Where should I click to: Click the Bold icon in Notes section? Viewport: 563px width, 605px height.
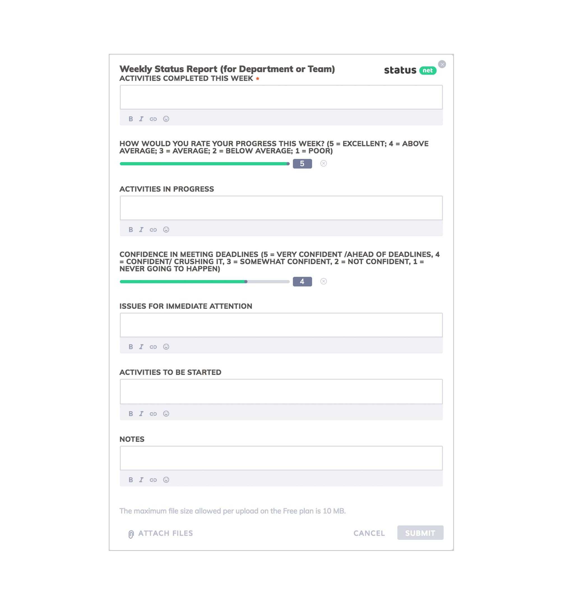[131, 480]
